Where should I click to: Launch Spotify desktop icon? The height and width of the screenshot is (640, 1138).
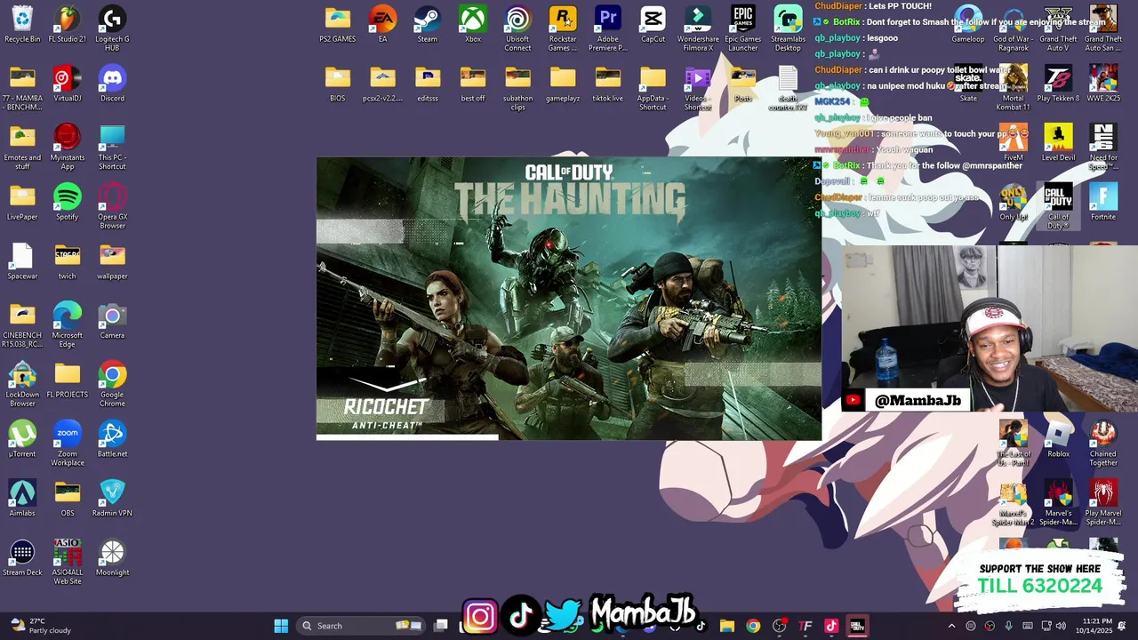(68, 202)
